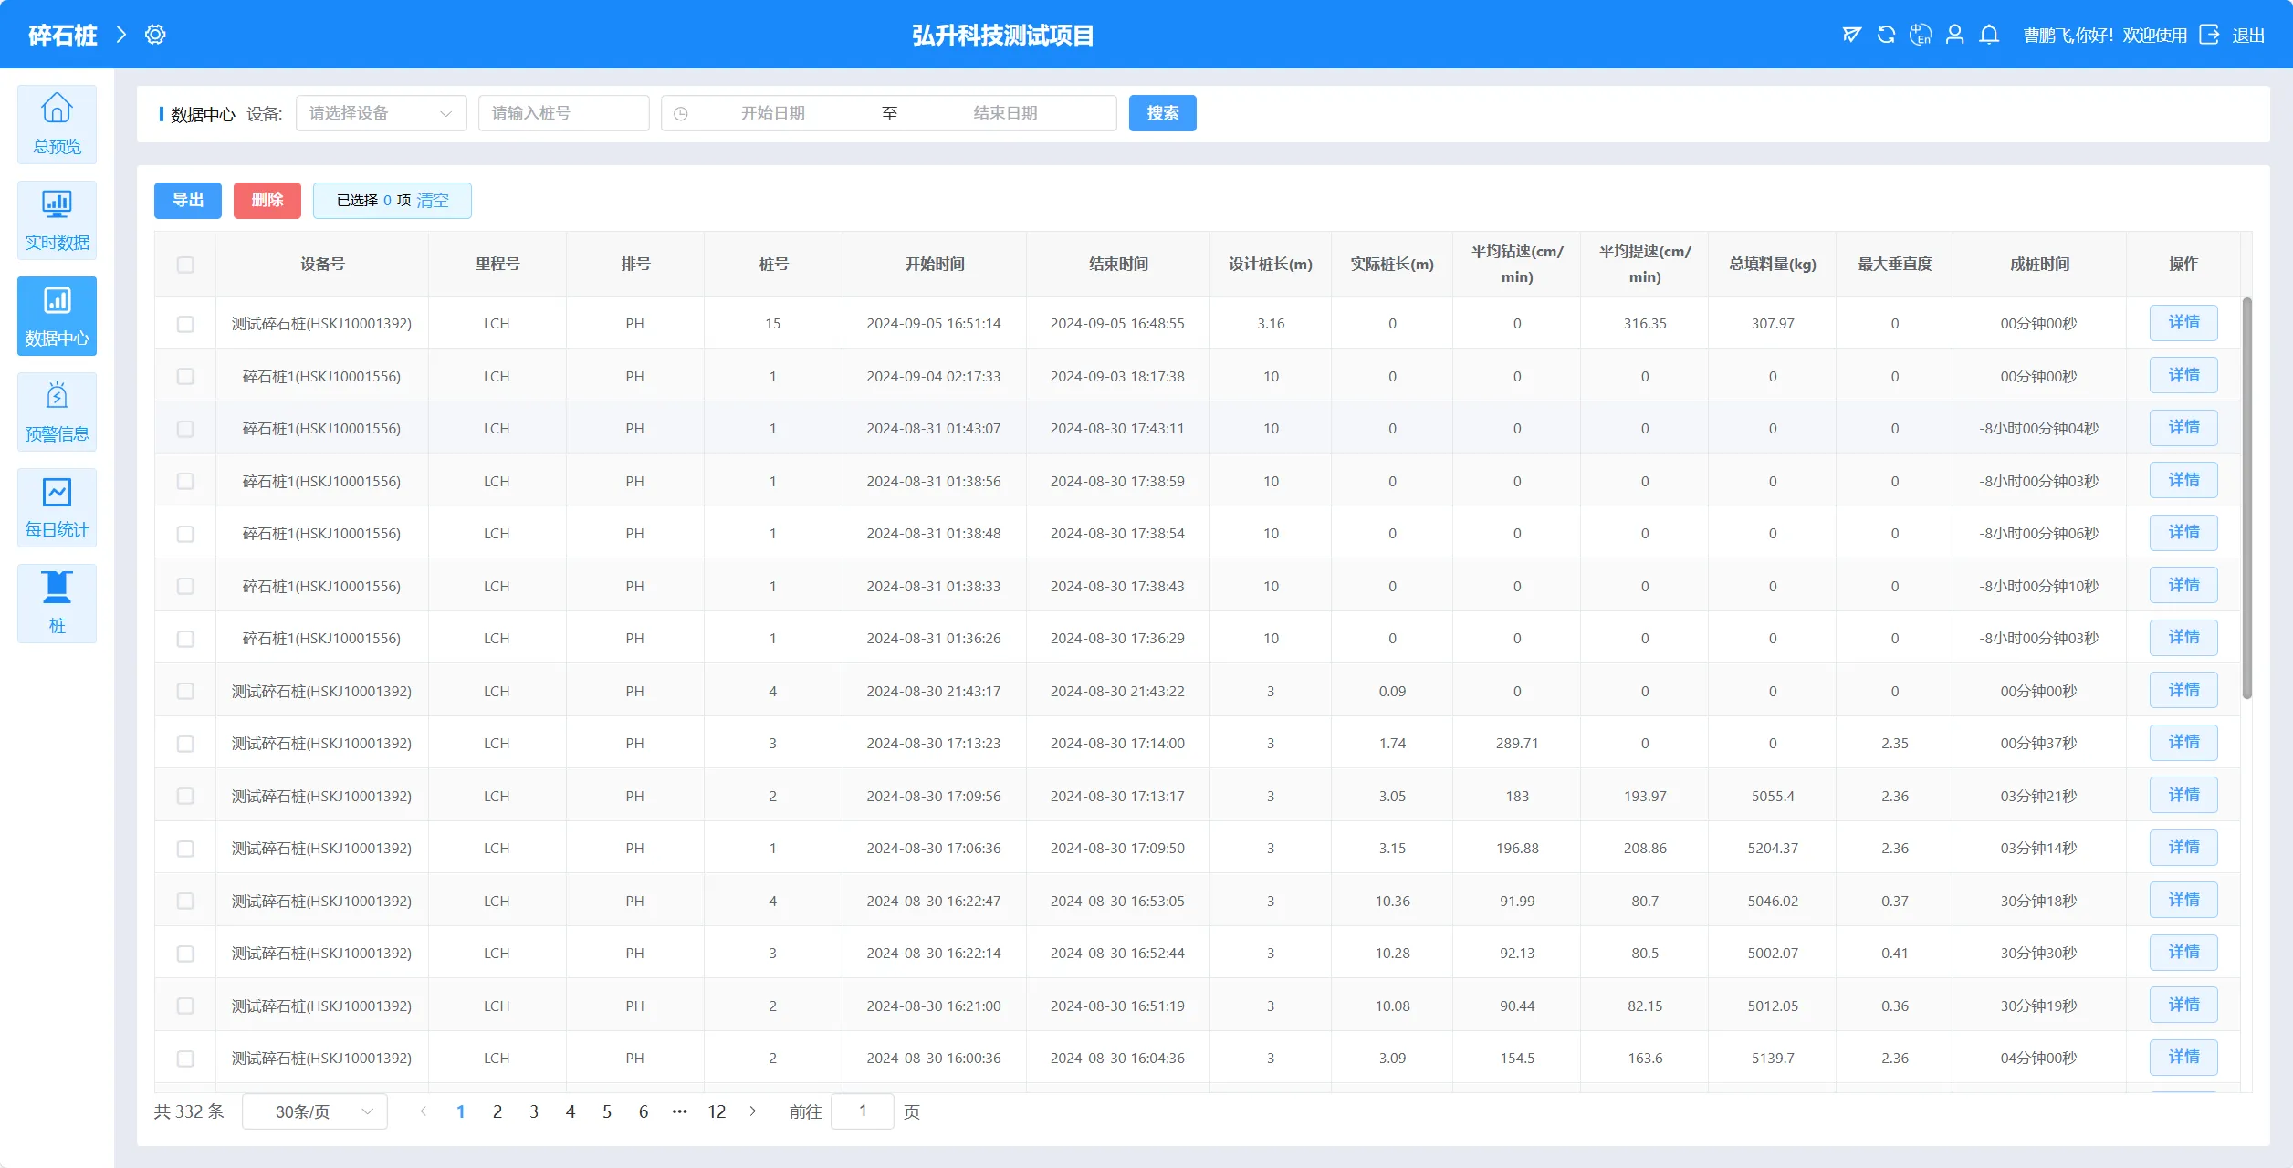Check the row starting 2024-08-30 21:43:17
Image resolution: width=2293 pixels, height=1168 pixels.
(185, 692)
